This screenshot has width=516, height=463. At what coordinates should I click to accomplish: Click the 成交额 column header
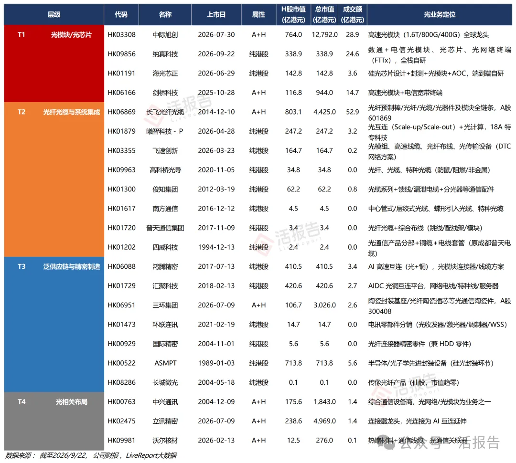tap(353, 14)
